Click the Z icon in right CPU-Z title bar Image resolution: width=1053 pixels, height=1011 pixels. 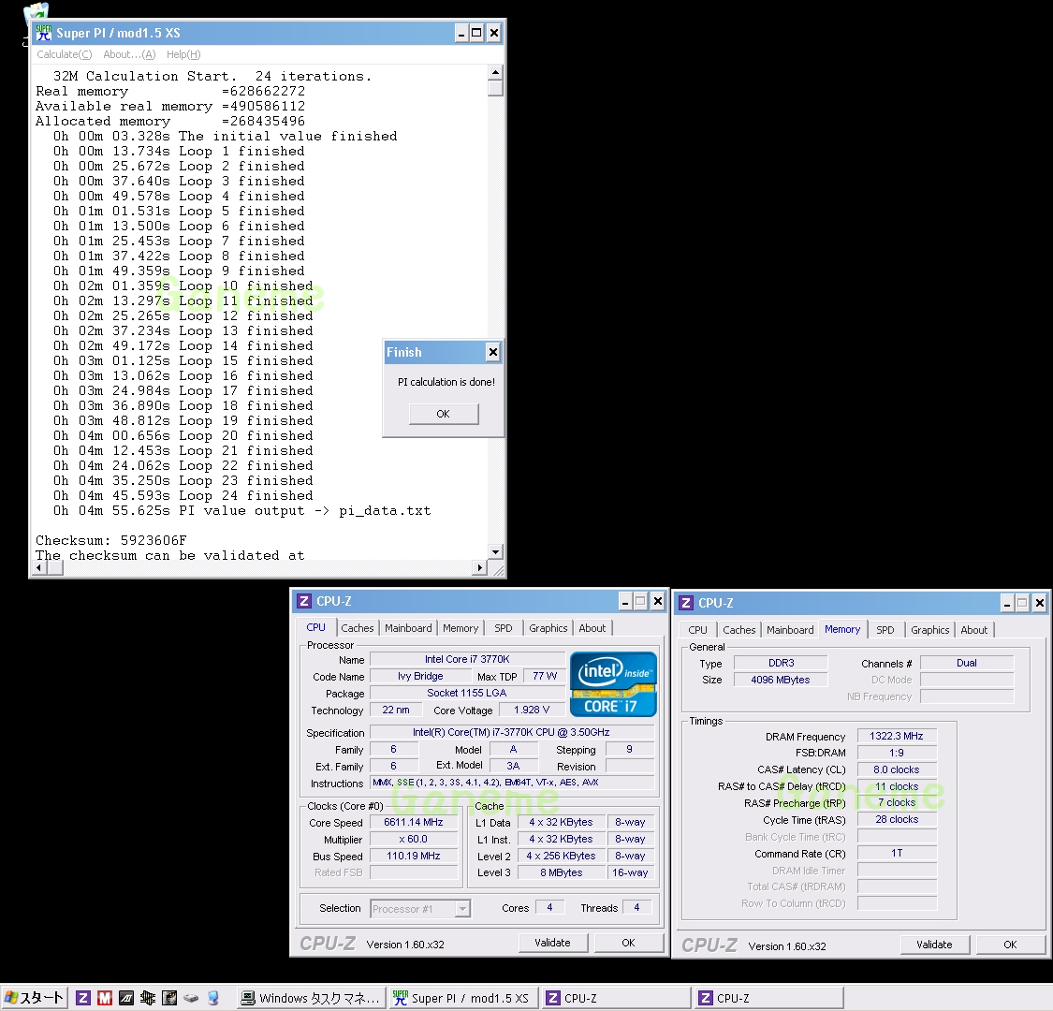coord(686,603)
